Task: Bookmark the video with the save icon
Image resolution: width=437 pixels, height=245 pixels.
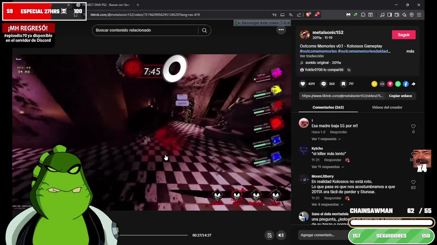Action: [x=343, y=84]
